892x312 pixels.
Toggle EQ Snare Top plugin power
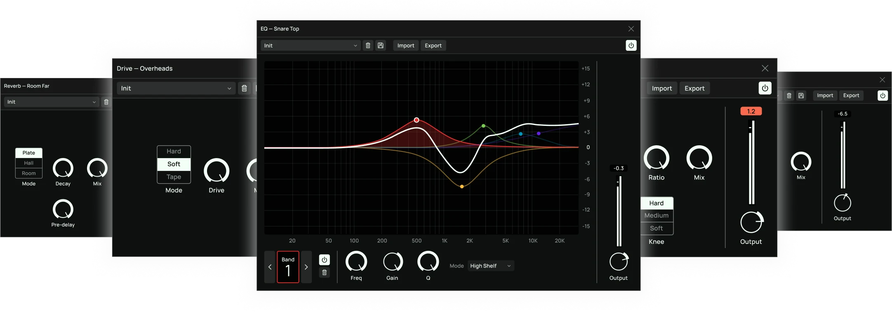[631, 45]
